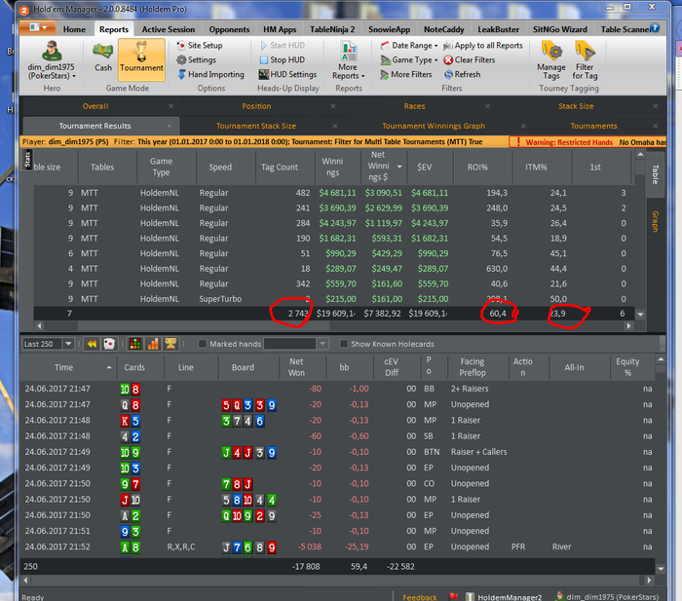The image size is (682, 601).
Task: Open Site Setup options
Action: [x=200, y=45]
